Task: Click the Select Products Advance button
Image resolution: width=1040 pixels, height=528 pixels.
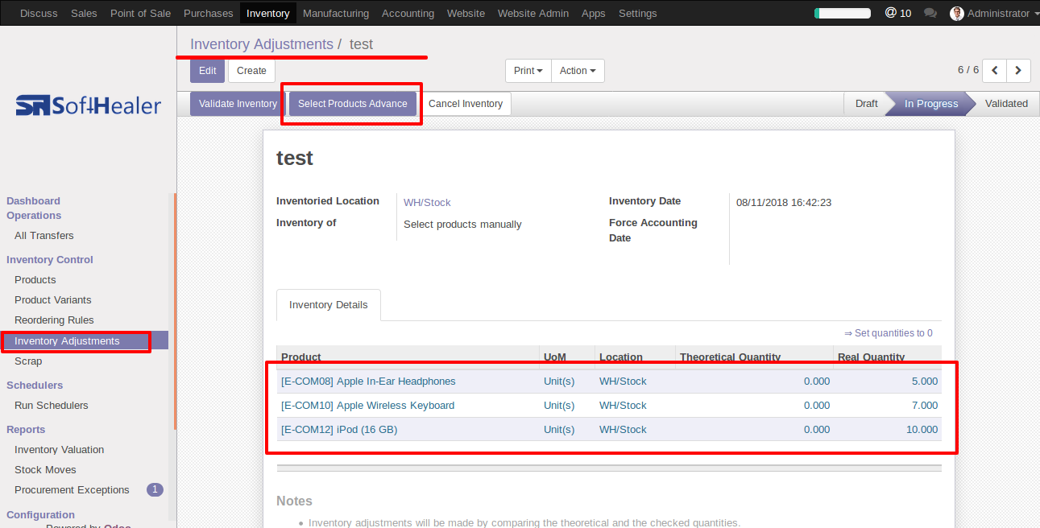Action: click(353, 104)
